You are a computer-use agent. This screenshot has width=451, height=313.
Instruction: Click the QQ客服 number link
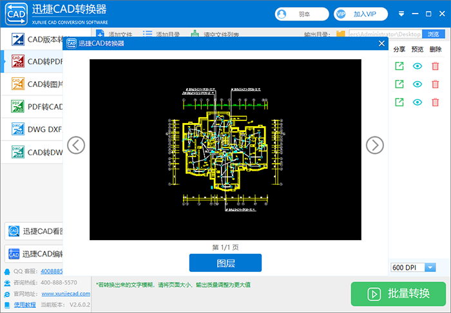52,271
